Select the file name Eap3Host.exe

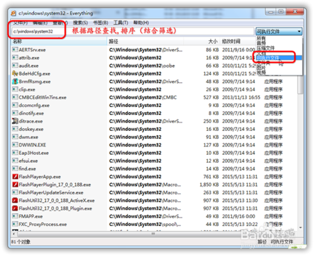coord(33,153)
